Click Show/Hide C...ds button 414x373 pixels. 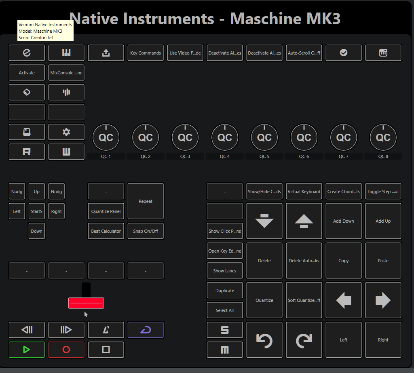coord(264,192)
